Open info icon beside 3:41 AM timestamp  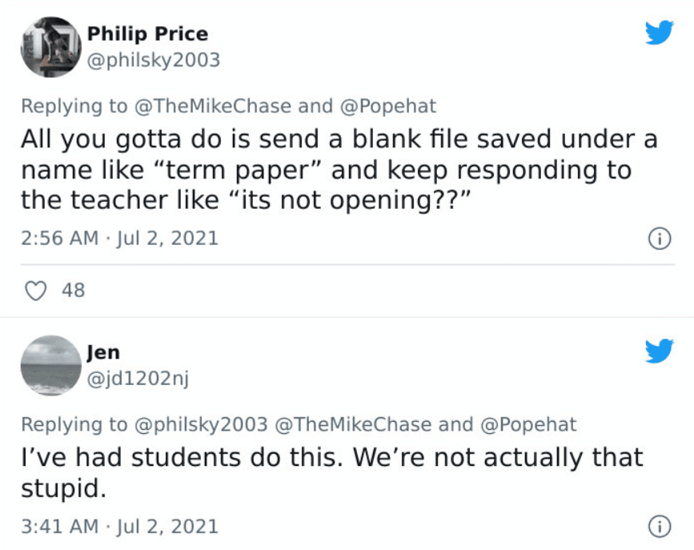[x=659, y=526]
